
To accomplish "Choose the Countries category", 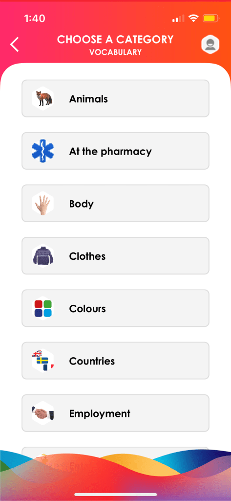I will [115, 361].
